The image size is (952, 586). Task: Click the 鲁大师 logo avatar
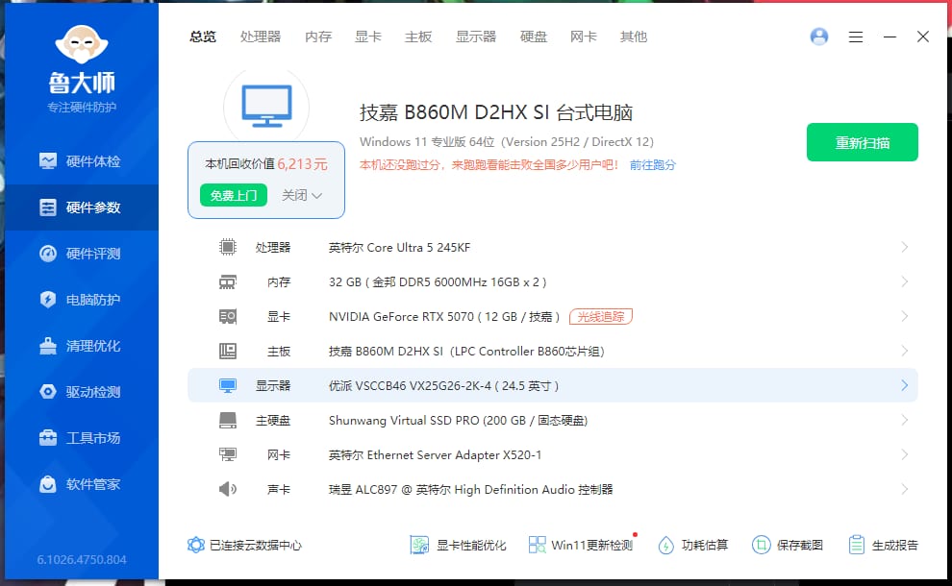[x=82, y=44]
